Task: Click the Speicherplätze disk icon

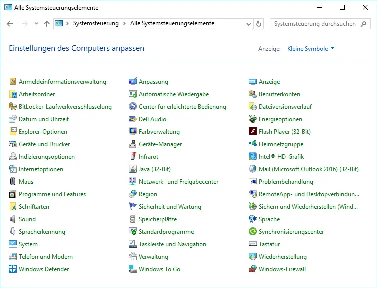Action: pos(133,219)
